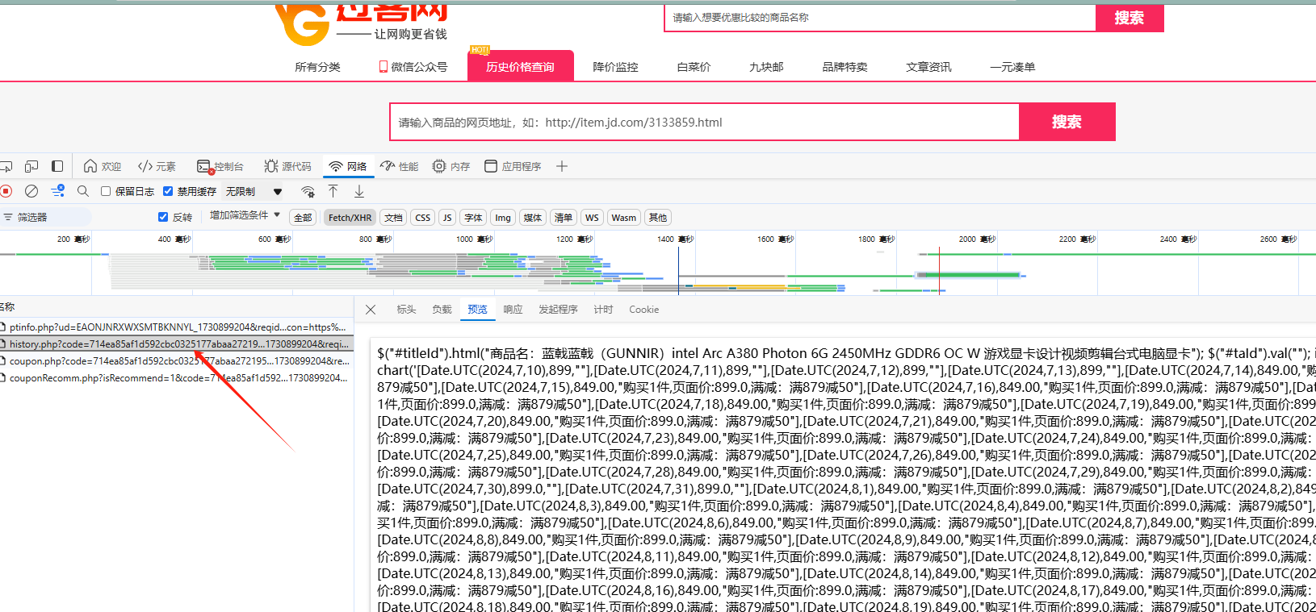This screenshot has width=1316, height=612.
Task: Open the 计时 timing tab
Action: pos(603,310)
